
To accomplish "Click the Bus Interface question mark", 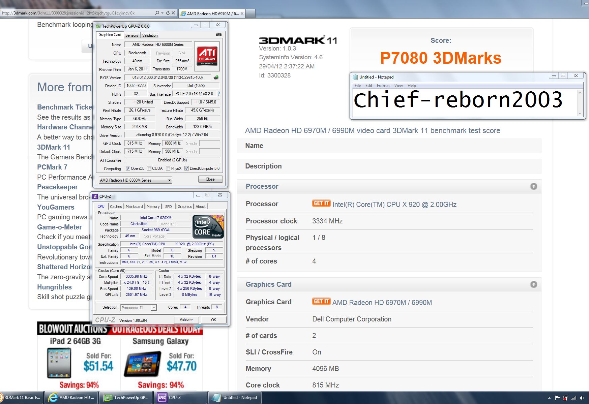I will point(218,94).
